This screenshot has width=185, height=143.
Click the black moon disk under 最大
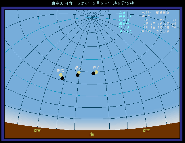77,75
